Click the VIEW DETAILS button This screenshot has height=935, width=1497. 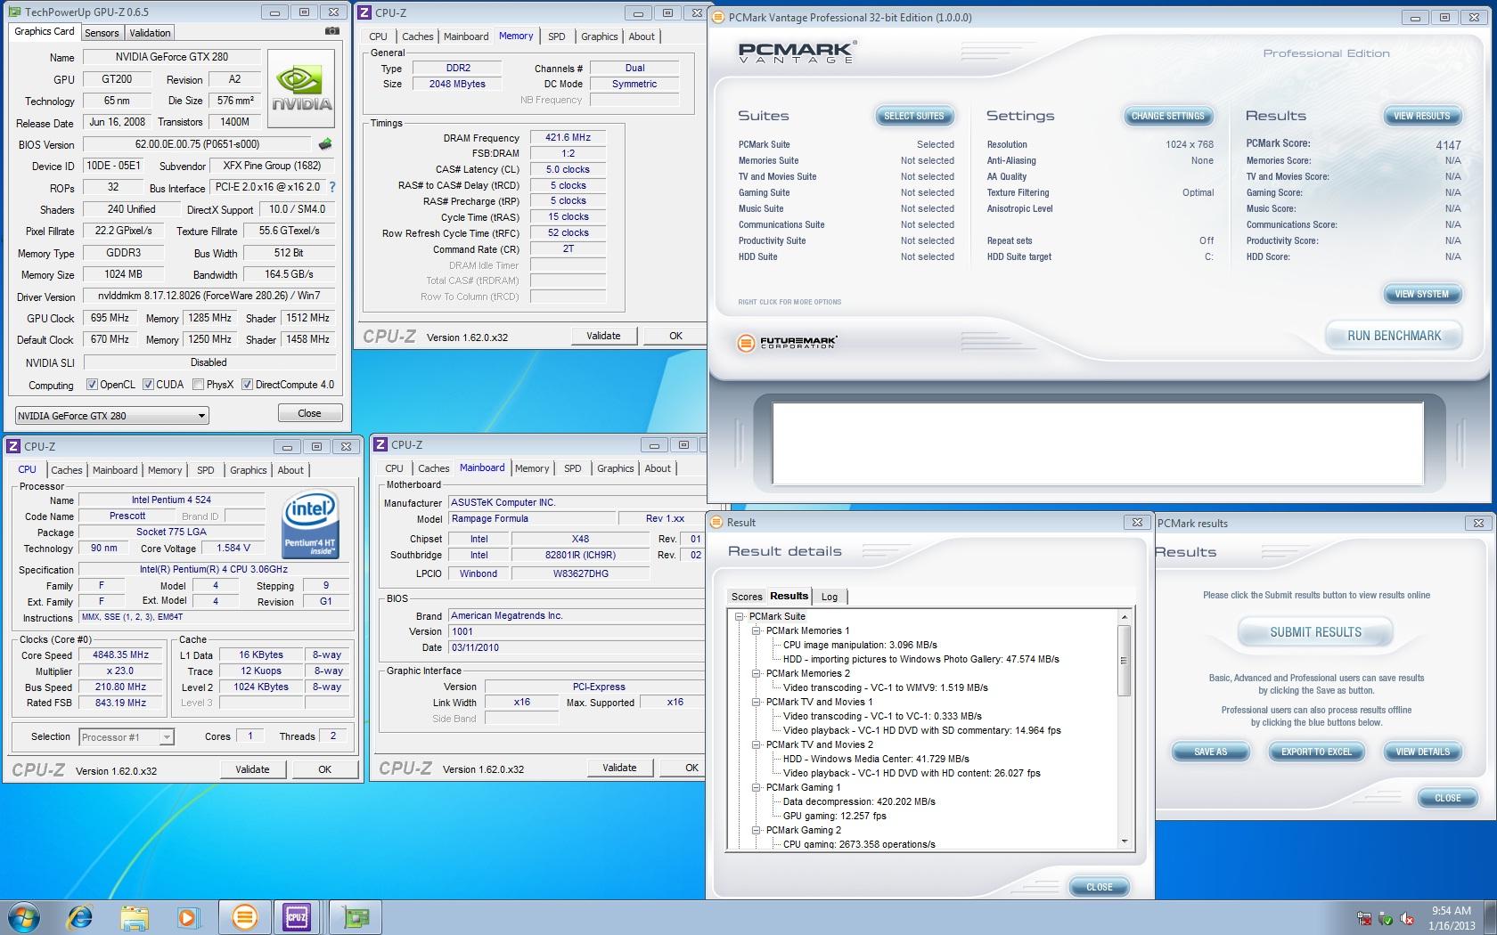pyautogui.click(x=1422, y=752)
